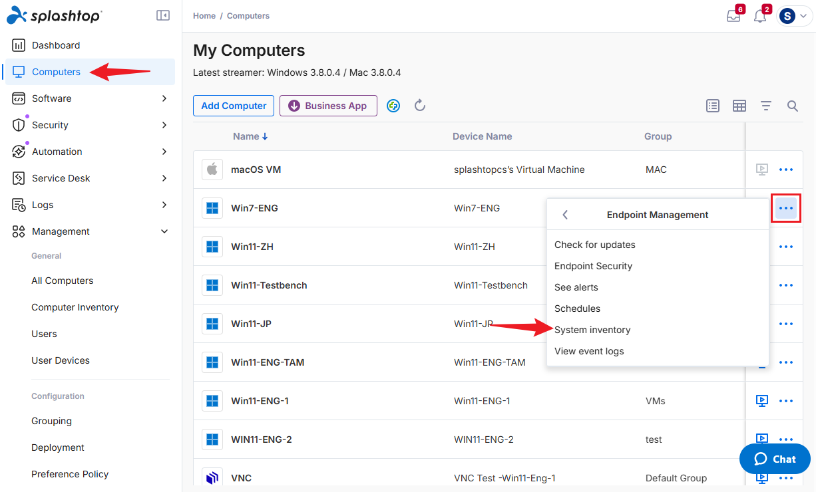Click the Win11-ENG-TAM computer name
Viewport: 816px width, 492px height.
268,362
